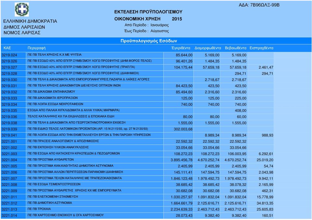The image size is (312, 220).
Task: Click the title ΕΚΤΕΛΕΣΗ ΠΡΟΫΠΟΛΟΓΙΣΜΟΥ
Action: click(148, 12)
